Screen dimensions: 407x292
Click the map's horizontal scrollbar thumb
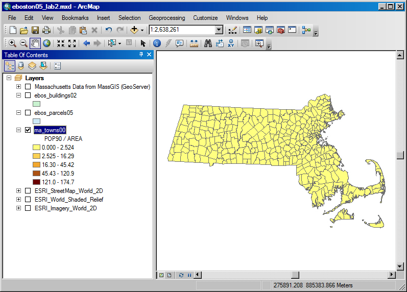click(x=294, y=275)
